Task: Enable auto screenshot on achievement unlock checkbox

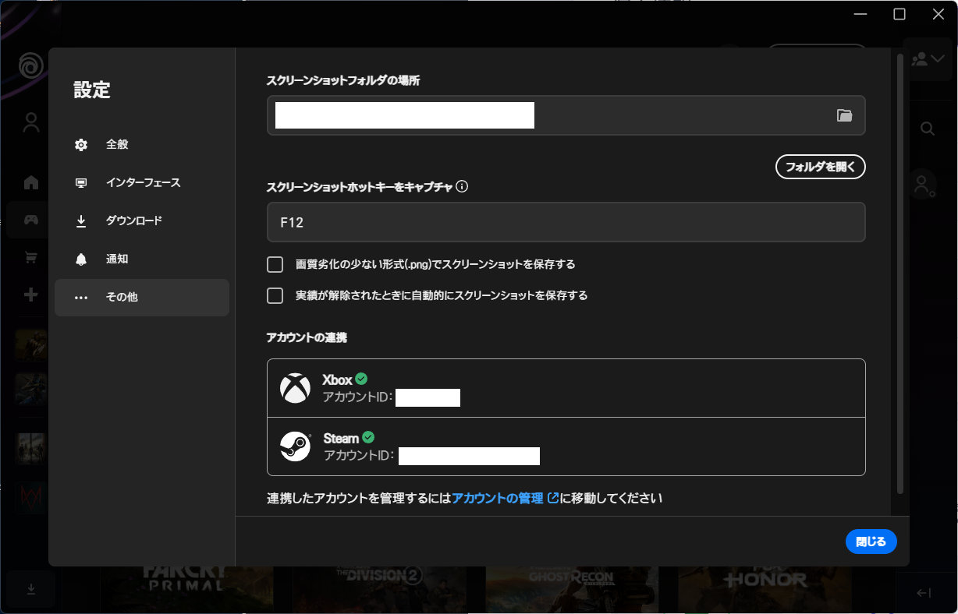Action: coord(275,296)
